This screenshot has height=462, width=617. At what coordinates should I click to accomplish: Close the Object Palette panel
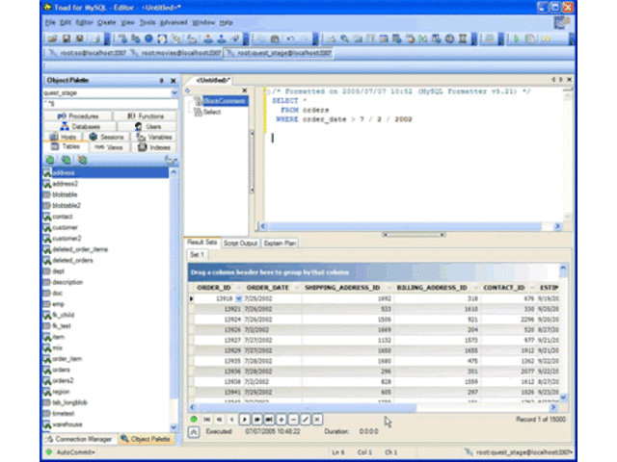click(173, 81)
